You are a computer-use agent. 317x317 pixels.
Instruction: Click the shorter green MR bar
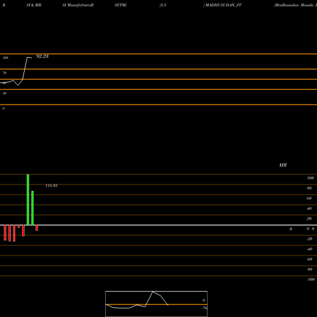pos(32,208)
